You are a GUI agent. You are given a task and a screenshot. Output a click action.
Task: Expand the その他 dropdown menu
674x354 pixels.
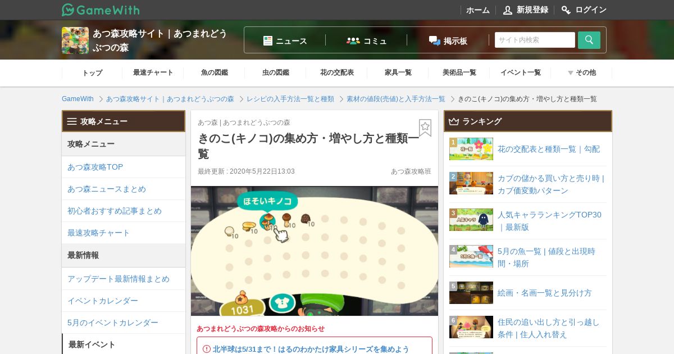tap(582, 72)
